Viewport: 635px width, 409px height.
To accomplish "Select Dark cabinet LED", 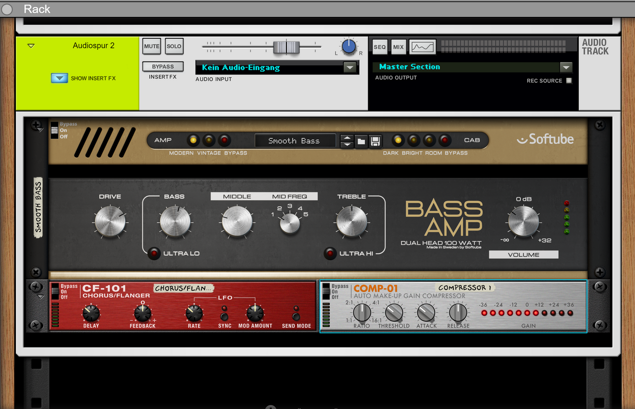I will (x=397, y=140).
